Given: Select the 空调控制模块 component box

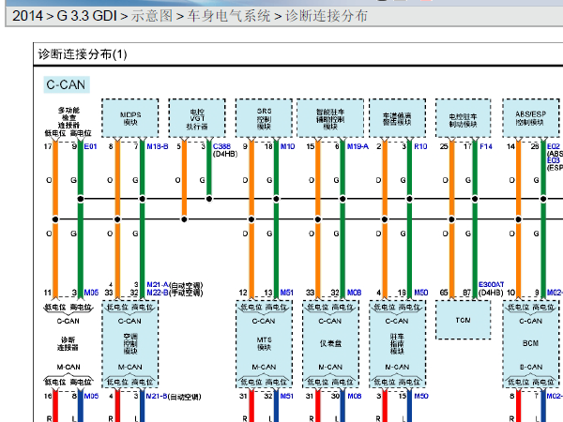Looking at the screenshot, I should point(130,344).
